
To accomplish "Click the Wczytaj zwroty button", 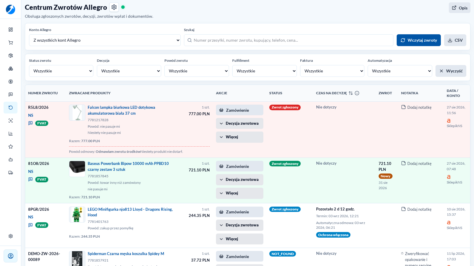I will tap(419, 40).
